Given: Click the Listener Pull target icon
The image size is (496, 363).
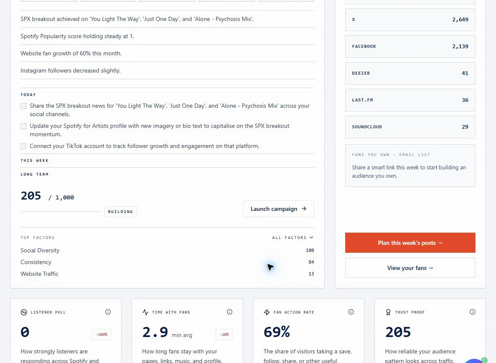Looking at the screenshot, I should click(x=24, y=312).
